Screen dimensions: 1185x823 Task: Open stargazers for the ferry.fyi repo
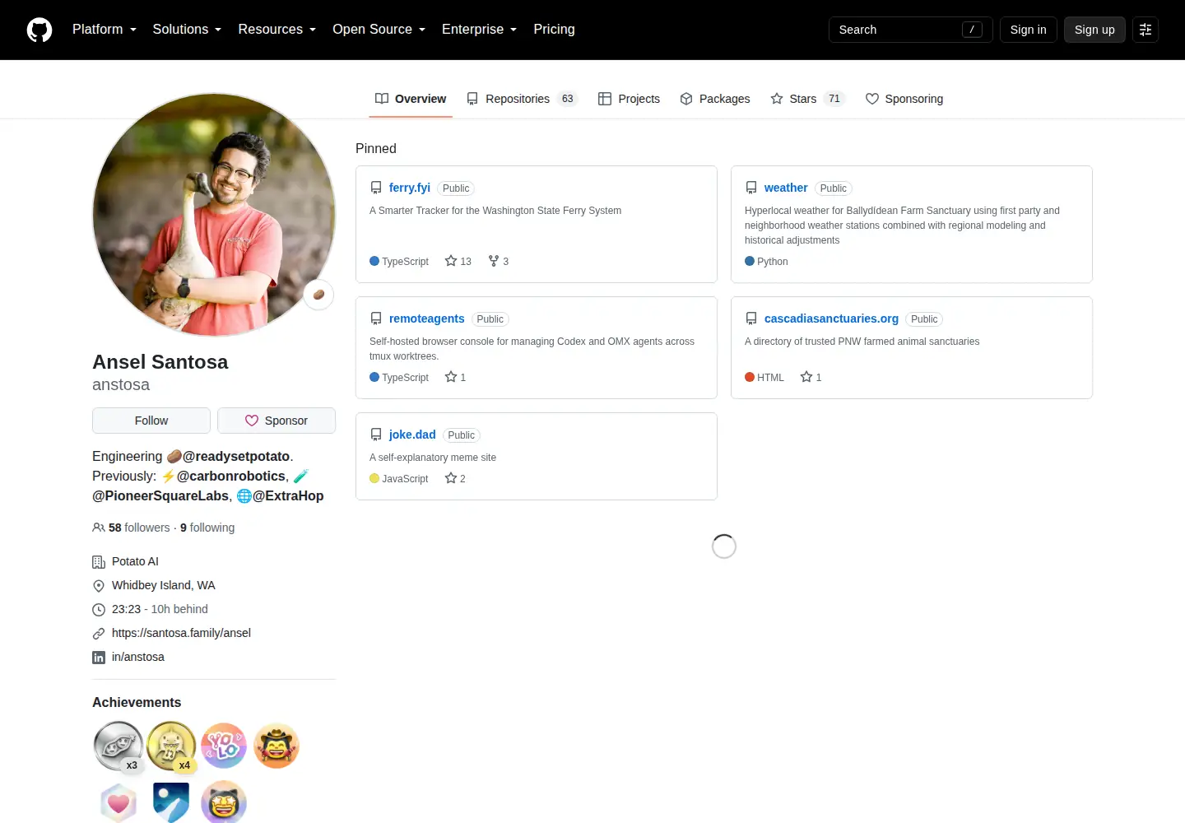[458, 261]
